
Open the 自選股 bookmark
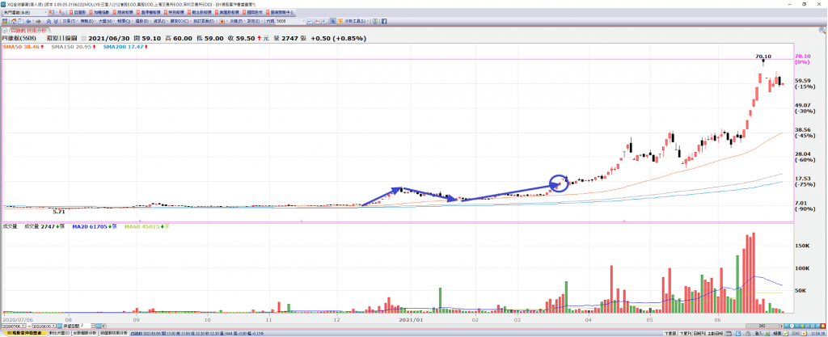tap(79, 12)
